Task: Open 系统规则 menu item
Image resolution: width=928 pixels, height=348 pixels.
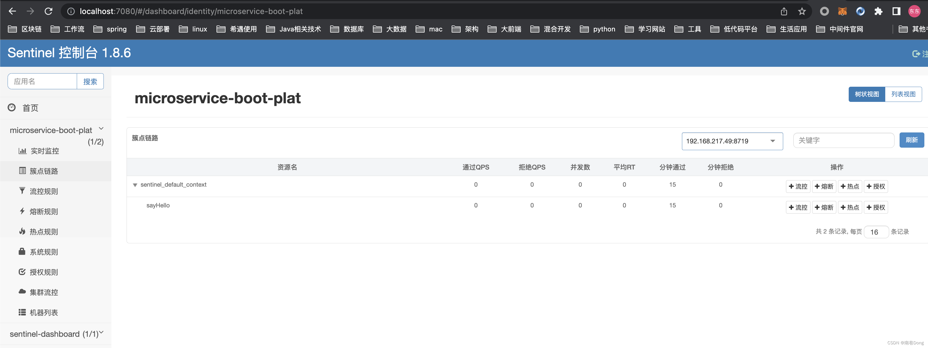Action: [44, 252]
